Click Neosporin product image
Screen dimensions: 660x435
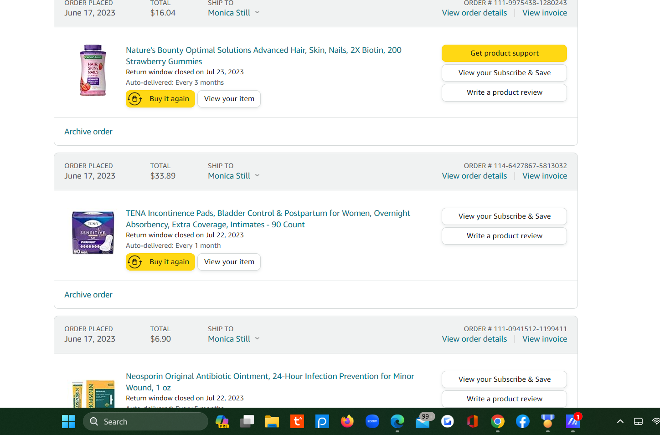click(x=93, y=394)
